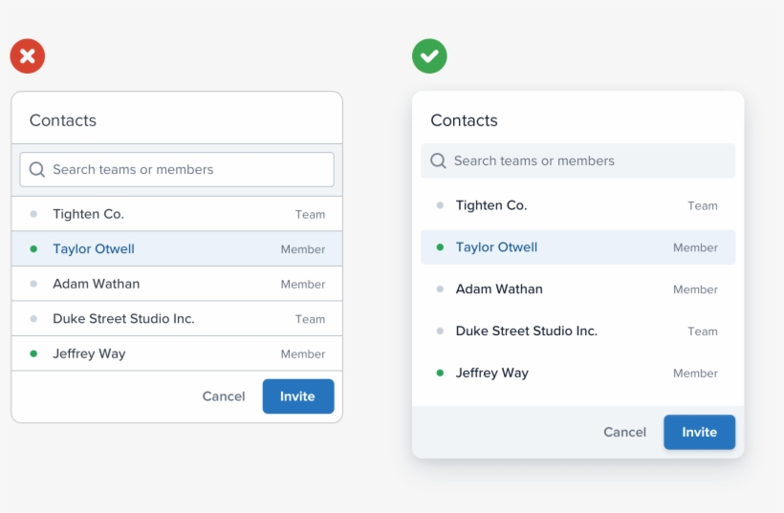Click gray status dot beside bordered Tighten Co.
Screen dimensions: 784x513
click(33, 214)
